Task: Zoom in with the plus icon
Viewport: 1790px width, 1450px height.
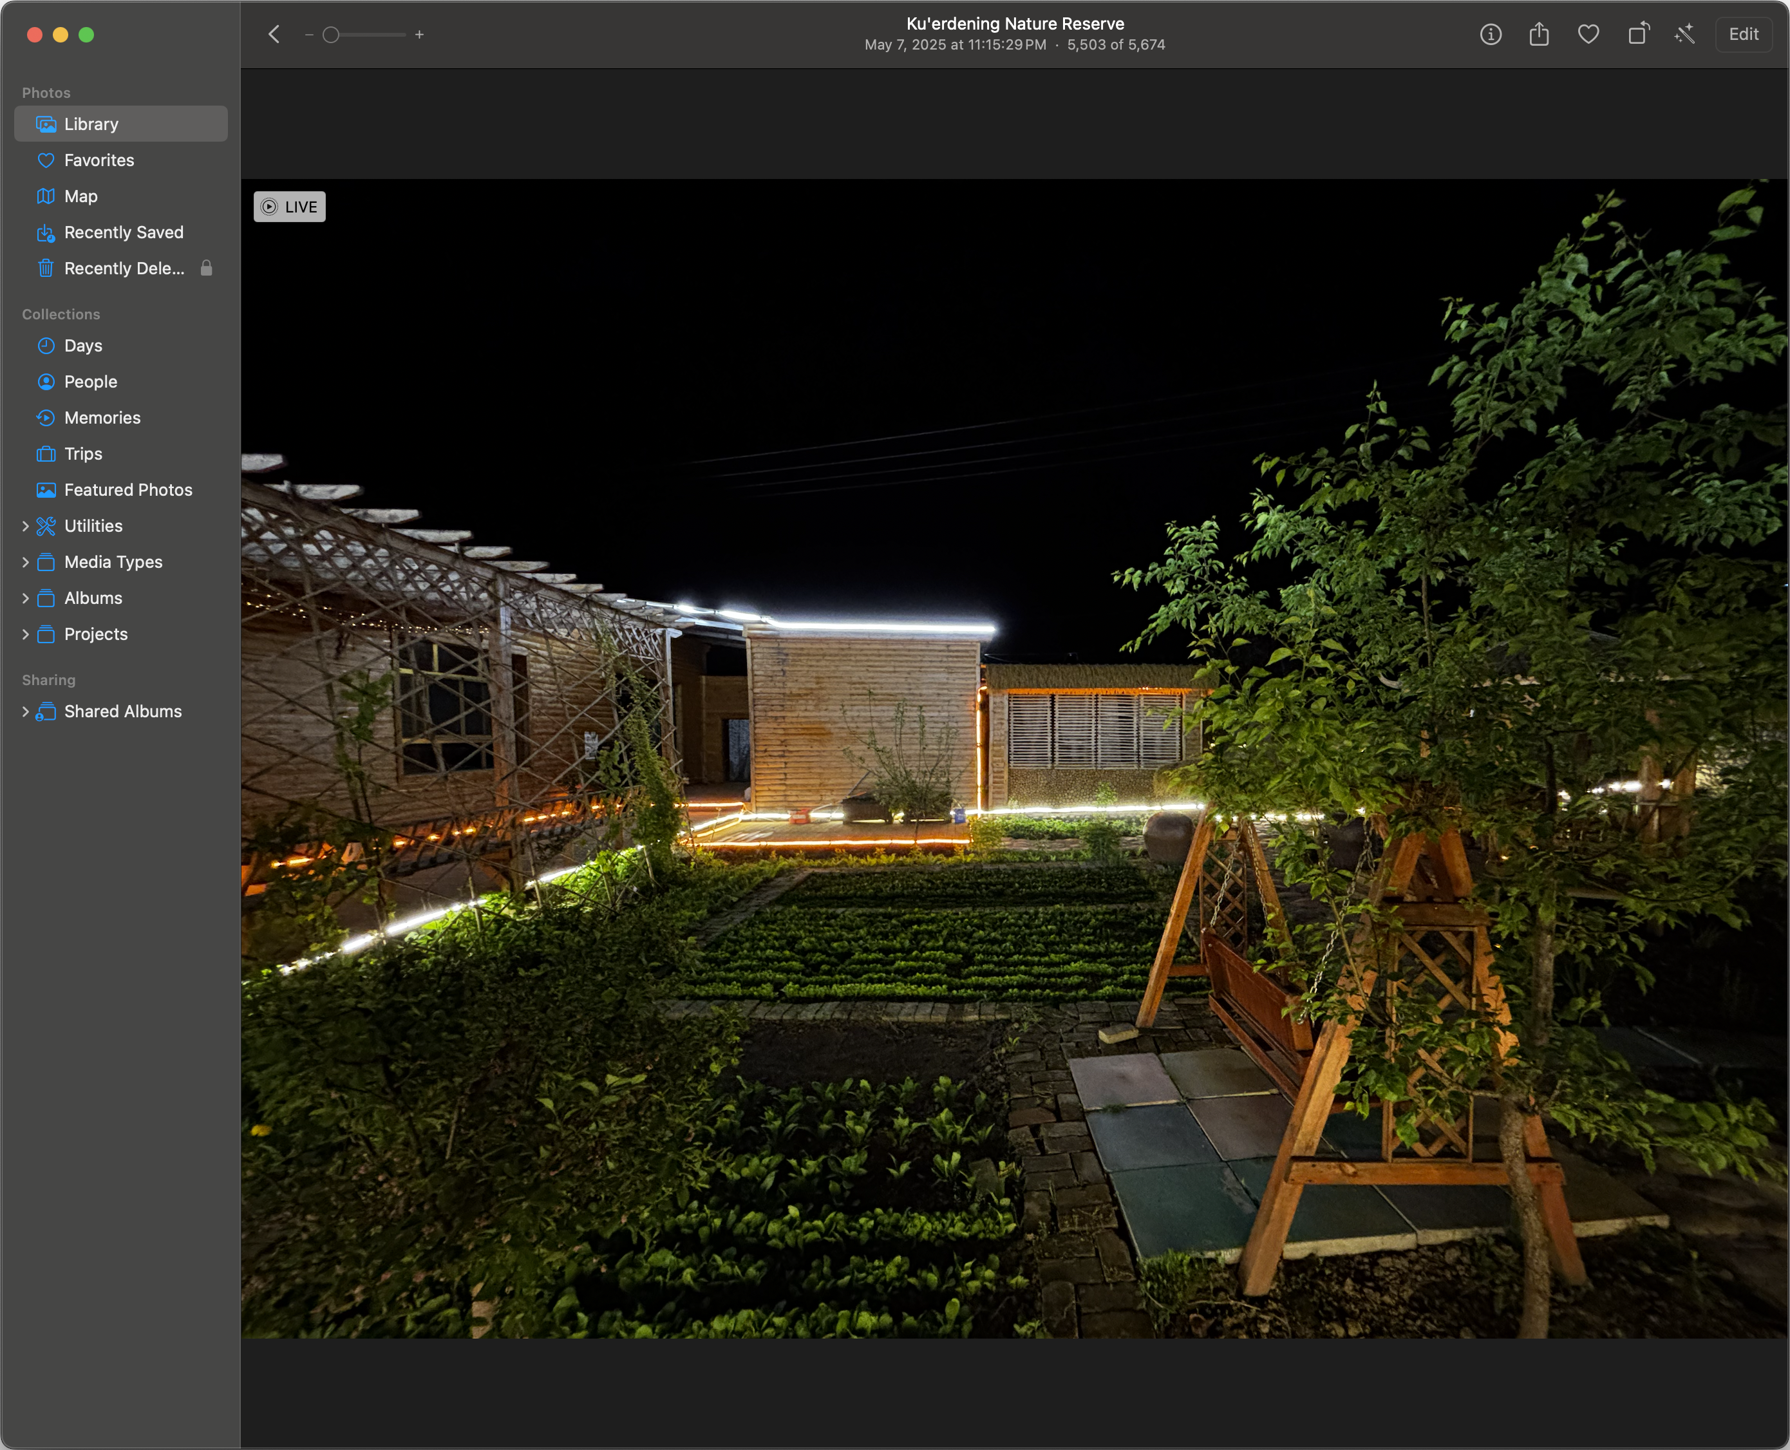Action: tap(419, 34)
